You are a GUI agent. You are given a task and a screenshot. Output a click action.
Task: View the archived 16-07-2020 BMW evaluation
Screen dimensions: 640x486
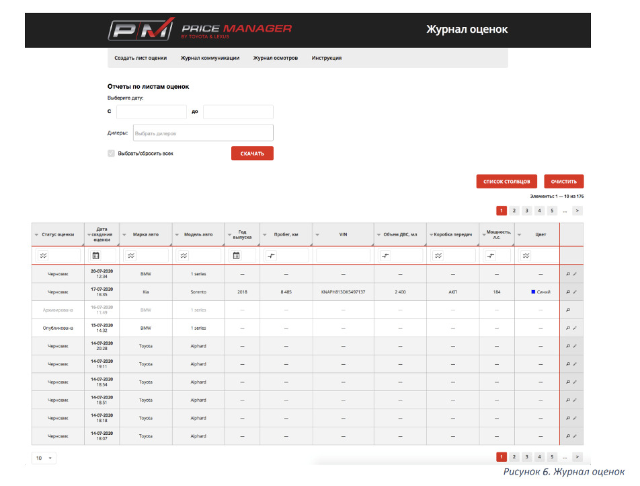568,310
